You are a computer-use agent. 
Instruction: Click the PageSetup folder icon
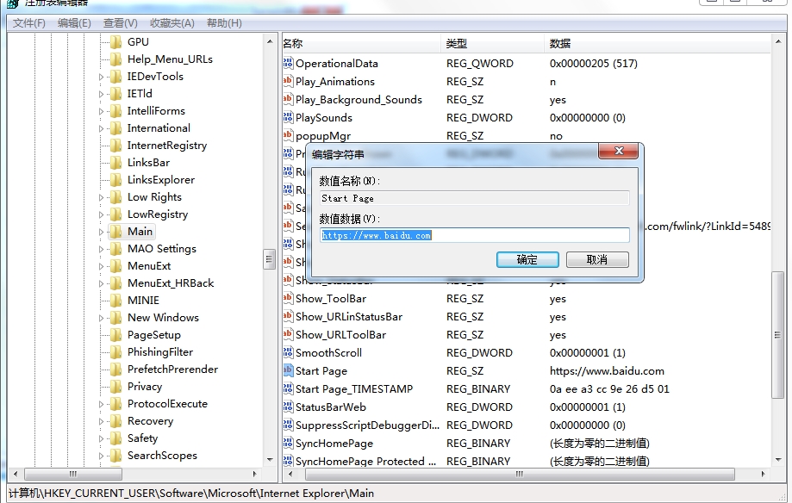[115, 335]
